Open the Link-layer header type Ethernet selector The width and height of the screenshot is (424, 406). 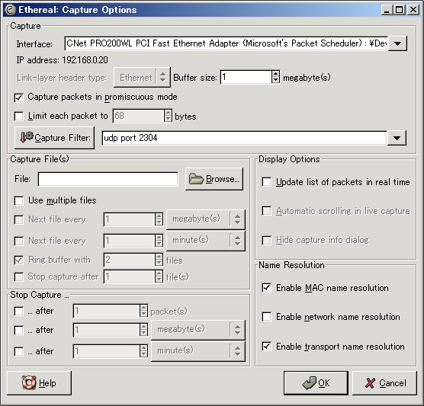click(x=142, y=78)
